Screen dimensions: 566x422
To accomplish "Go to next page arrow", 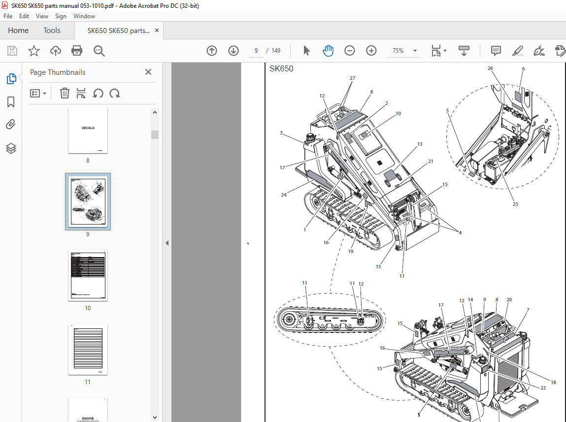I will pyautogui.click(x=233, y=51).
